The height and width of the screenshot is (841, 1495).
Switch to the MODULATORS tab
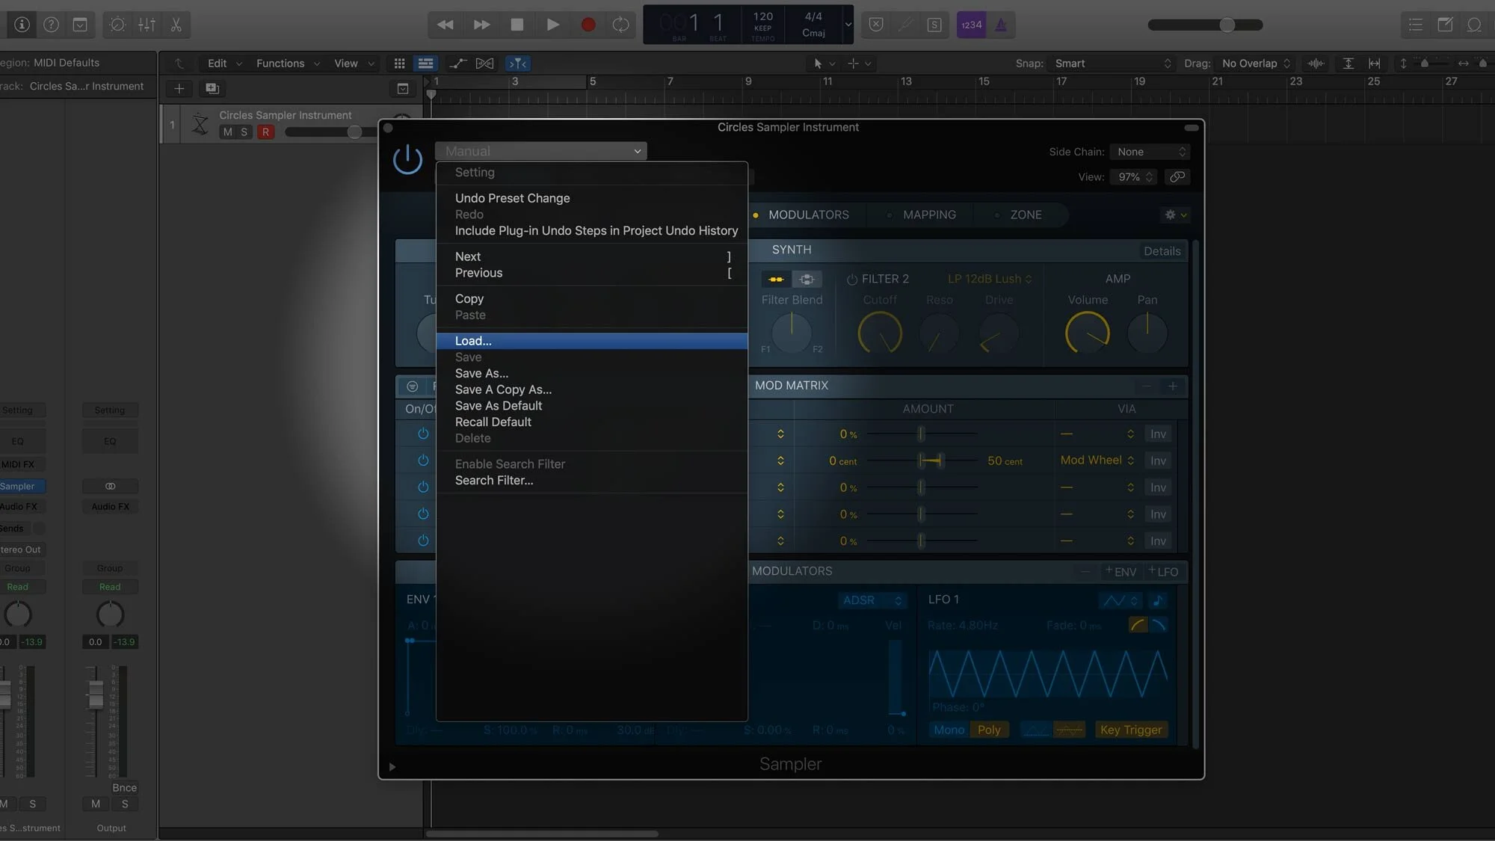tap(808, 215)
